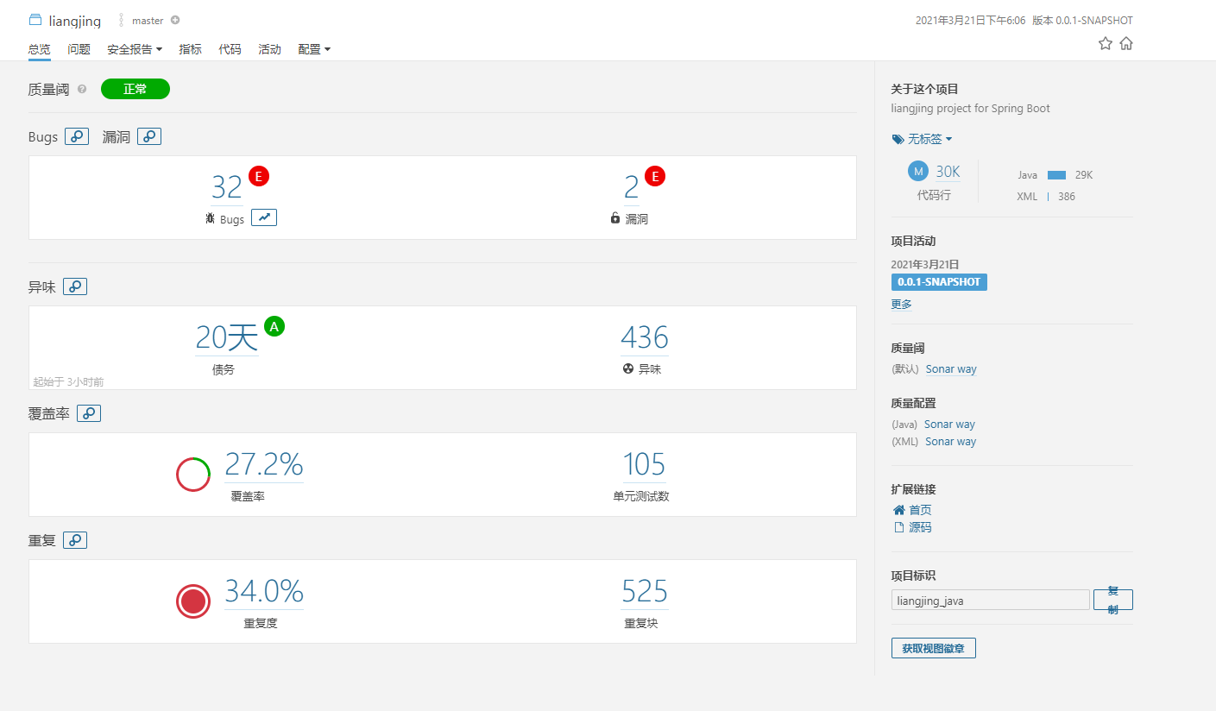1216x711 pixels.
Task: Click the green 正常 quality gate badge
Action: click(135, 89)
